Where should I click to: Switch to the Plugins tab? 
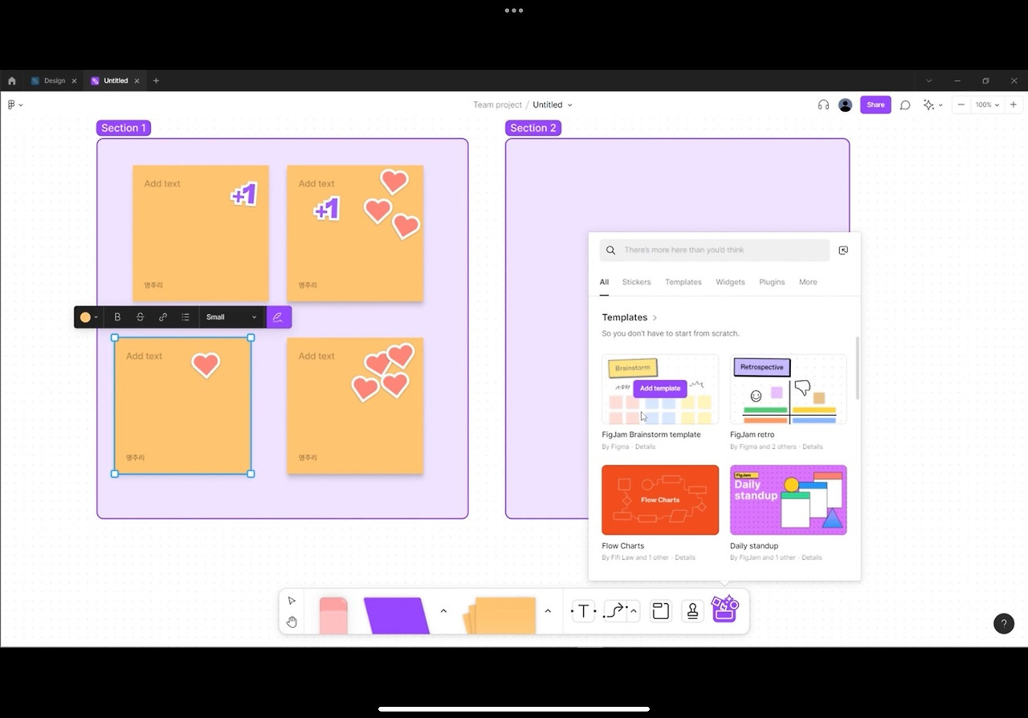tap(772, 283)
